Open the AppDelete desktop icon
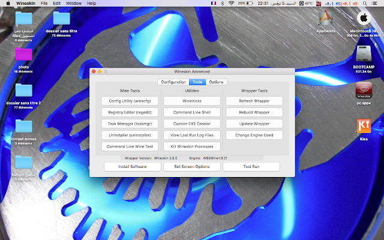Viewport: 384px width, 240px height. click(326, 19)
